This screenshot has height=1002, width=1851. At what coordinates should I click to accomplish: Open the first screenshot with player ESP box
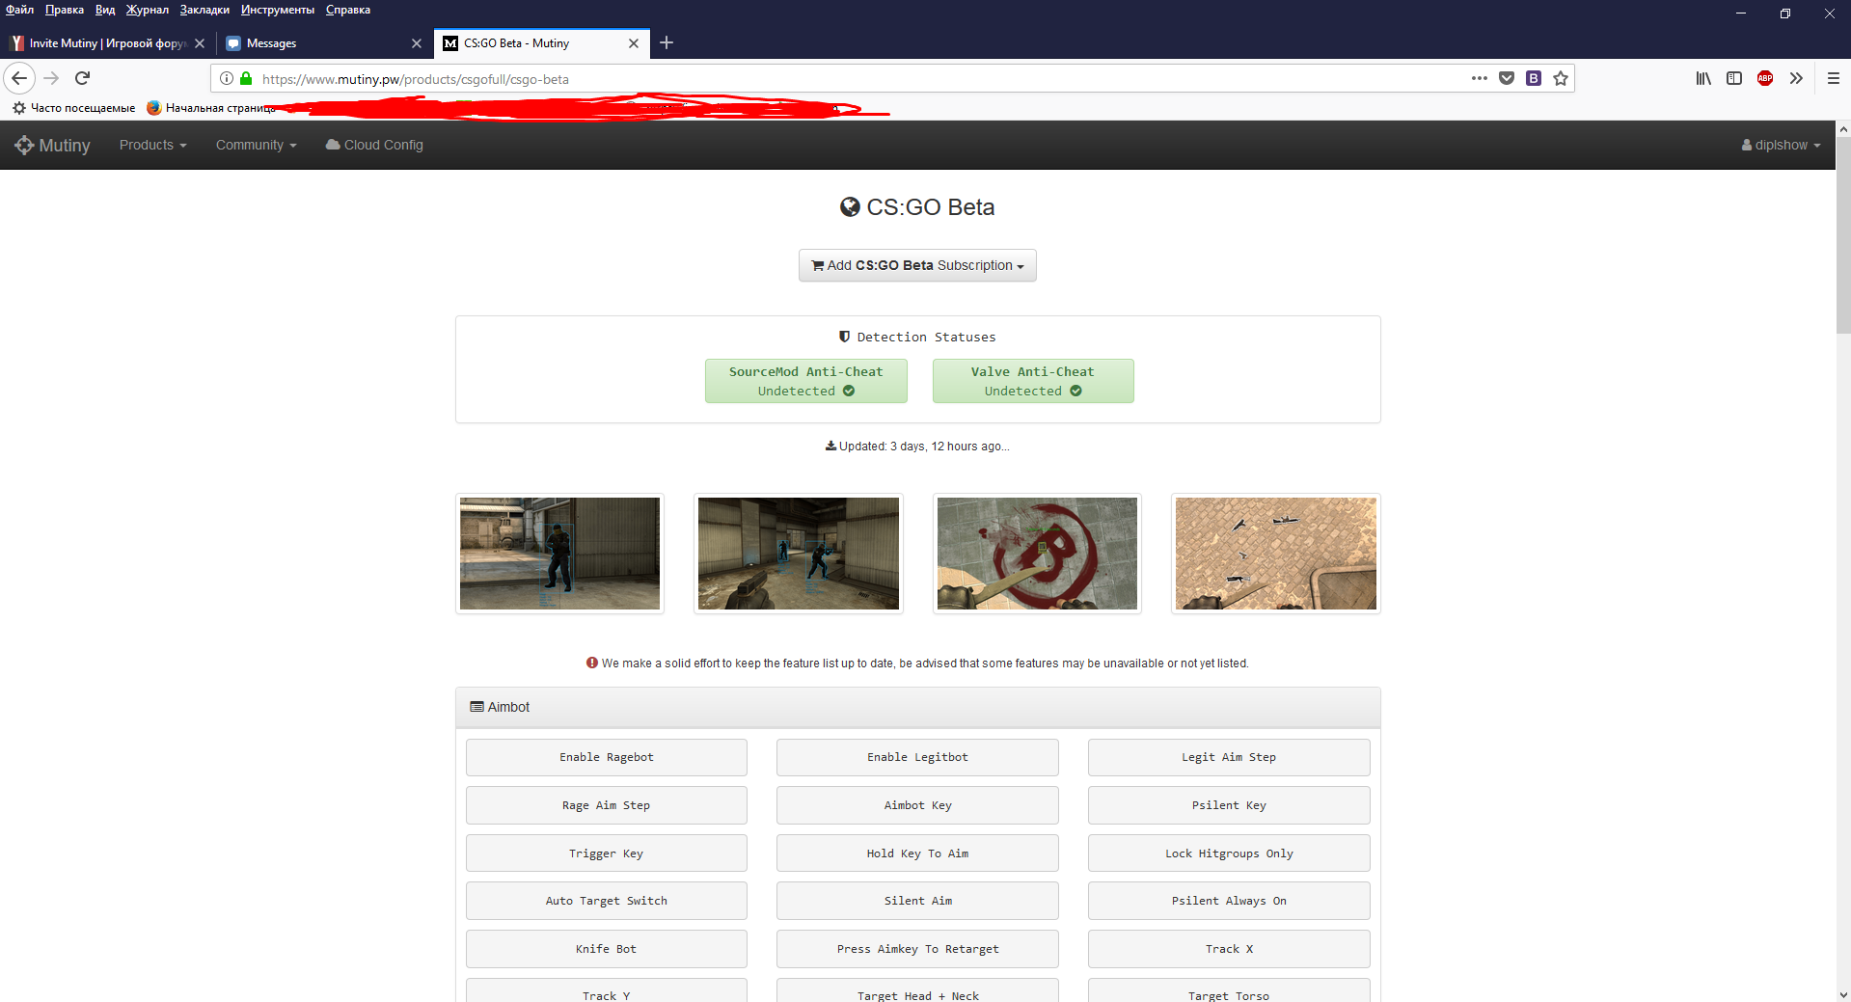559,554
